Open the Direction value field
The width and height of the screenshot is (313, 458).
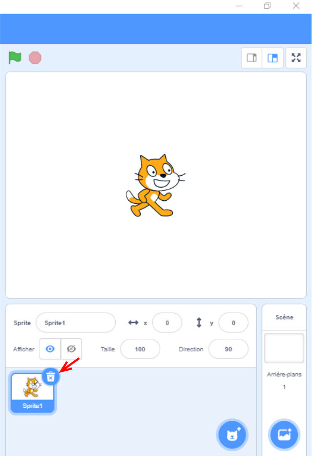[228, 349]
